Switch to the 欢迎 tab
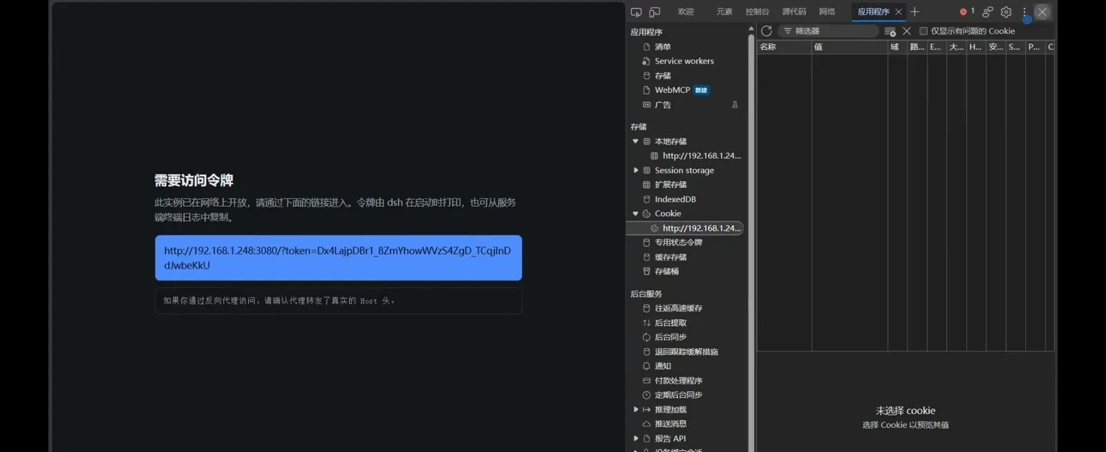1106x452 pixels. 686,12
